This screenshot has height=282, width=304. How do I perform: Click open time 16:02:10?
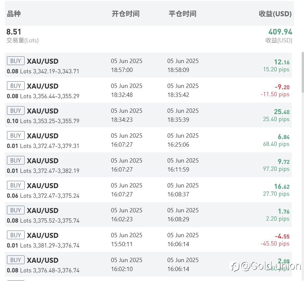coord(122,269)
